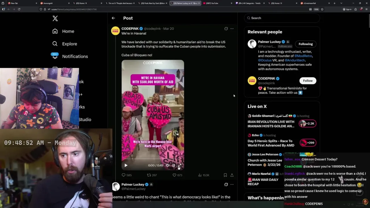Open the @Anduriltech mention link

(295, 60)
